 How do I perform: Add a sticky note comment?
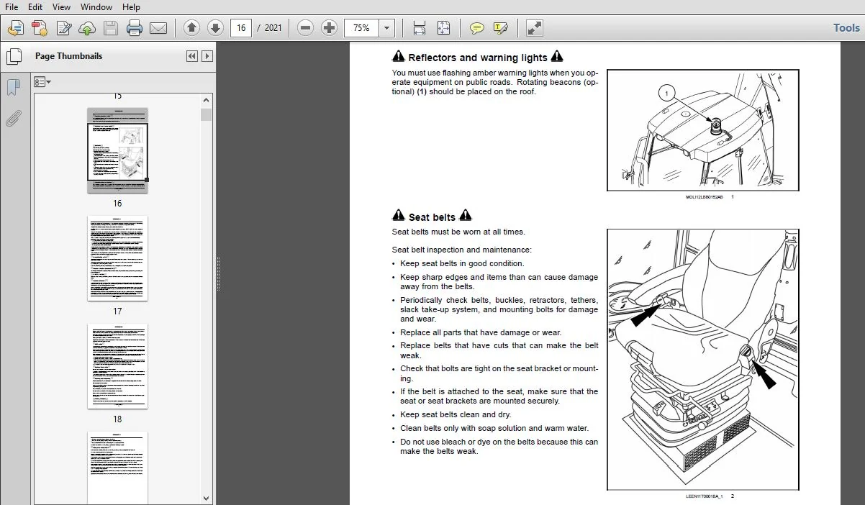[x=476, y=28]
